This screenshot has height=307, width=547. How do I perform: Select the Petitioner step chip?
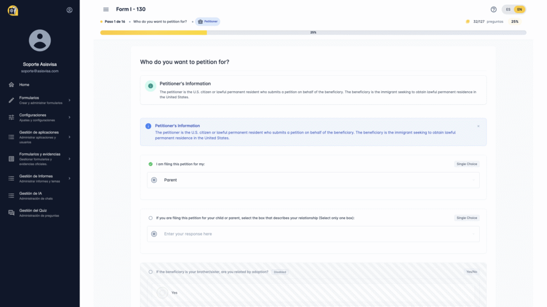(208, 22)
